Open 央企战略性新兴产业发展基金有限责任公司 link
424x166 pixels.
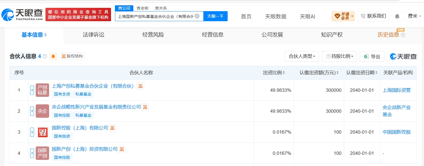[x=97, y=107]
